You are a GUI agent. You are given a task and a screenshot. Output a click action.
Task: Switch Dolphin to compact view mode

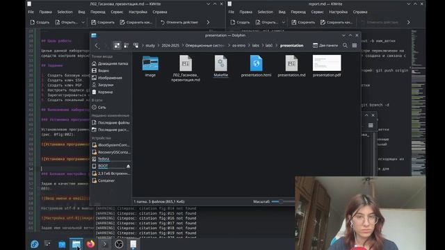tap(127, 45)
